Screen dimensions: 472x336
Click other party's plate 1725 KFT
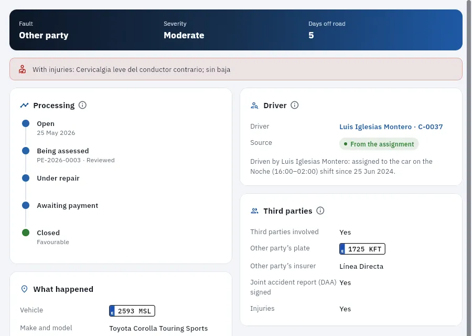(362, 249)
